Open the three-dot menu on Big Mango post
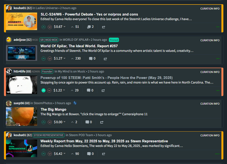This screenshot has height=164, width=227. pyautogui.click(x=218, y=122)
